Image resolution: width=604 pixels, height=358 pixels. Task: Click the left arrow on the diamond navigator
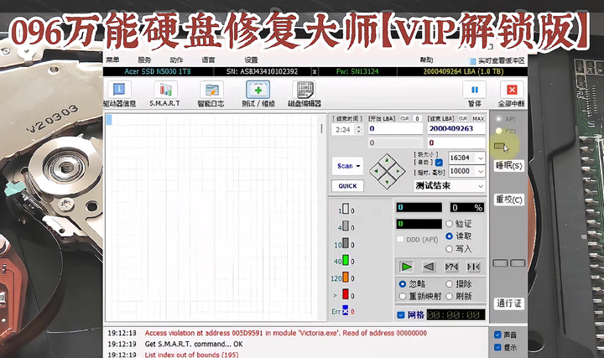[376, 171]
